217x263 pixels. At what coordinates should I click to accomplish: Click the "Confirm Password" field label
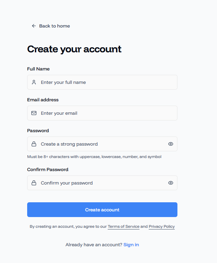coord(48,169)
